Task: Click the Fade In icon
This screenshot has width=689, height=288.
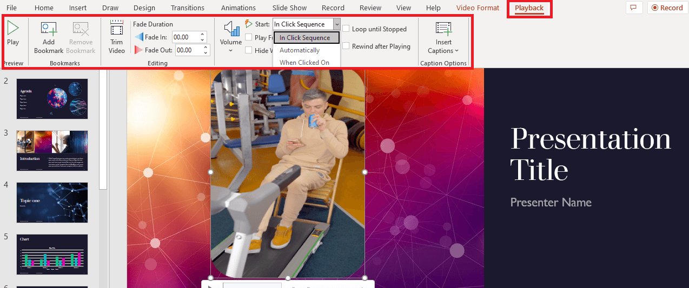Action: (139, 37)
